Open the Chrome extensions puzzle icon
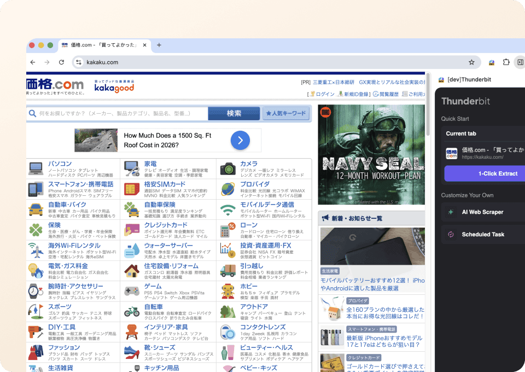The image size is (525, 372). (x=506, y=62)
